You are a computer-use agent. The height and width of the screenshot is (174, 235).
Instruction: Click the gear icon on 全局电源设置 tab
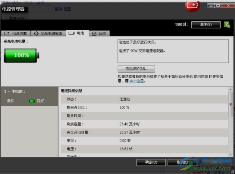[36, 33]
